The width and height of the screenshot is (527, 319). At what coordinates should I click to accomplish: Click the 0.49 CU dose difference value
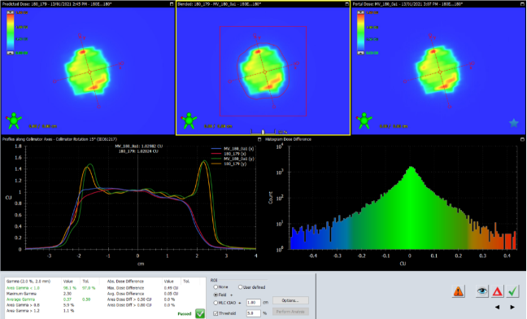tap(171, 288)
